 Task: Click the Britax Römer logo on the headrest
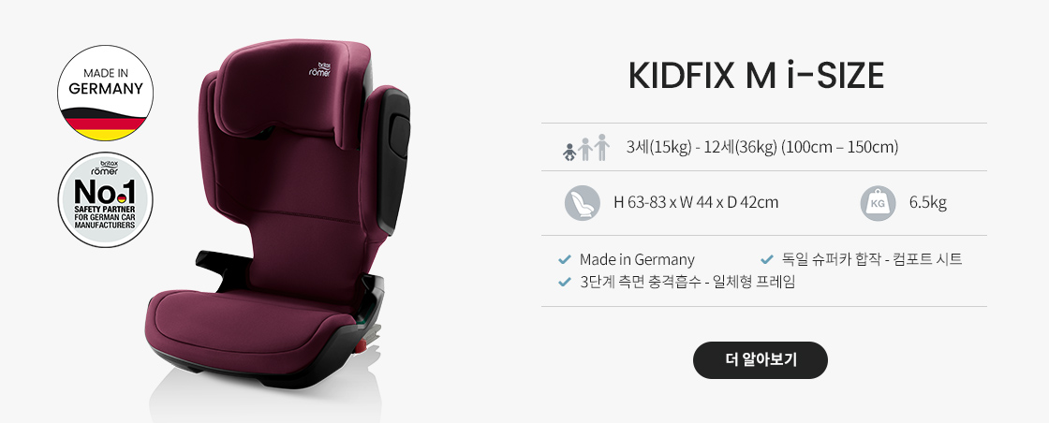coord(319,69)
